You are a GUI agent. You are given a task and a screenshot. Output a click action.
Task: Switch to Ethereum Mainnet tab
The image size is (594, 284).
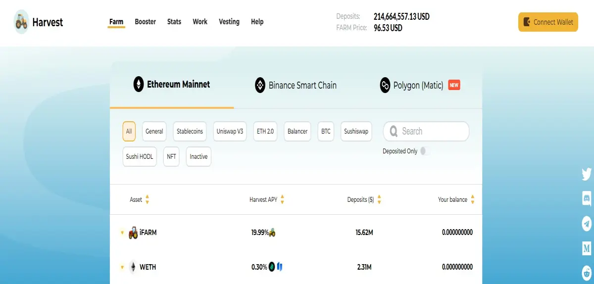tap(172, 85)
